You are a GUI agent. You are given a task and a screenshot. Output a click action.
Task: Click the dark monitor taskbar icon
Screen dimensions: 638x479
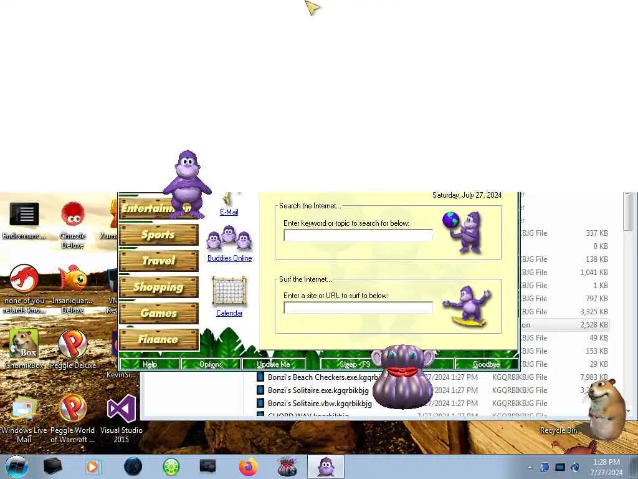click(x=208, y=467)
